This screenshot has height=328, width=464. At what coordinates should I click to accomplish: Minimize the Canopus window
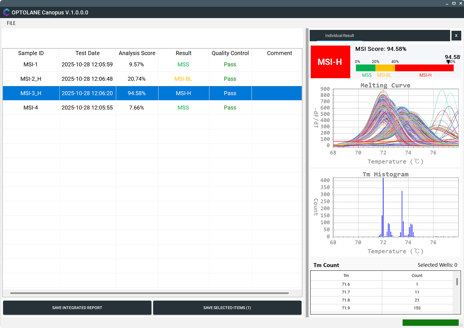447,3
